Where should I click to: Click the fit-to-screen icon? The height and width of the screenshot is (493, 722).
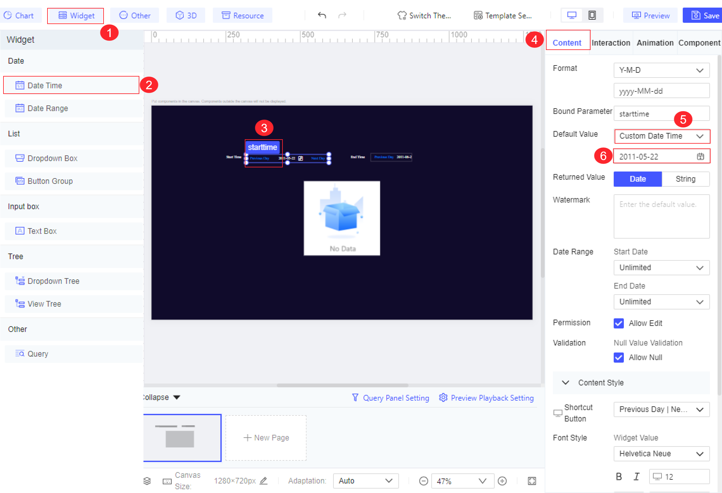coord(532,481)
